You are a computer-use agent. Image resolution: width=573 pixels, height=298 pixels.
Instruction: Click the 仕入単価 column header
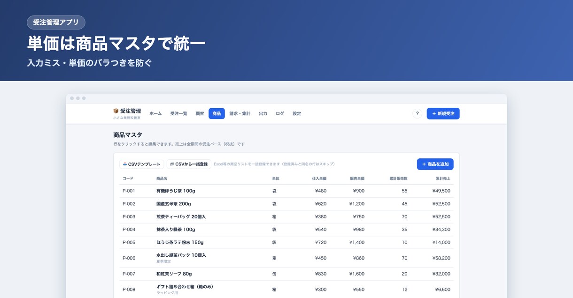(319, 179)
